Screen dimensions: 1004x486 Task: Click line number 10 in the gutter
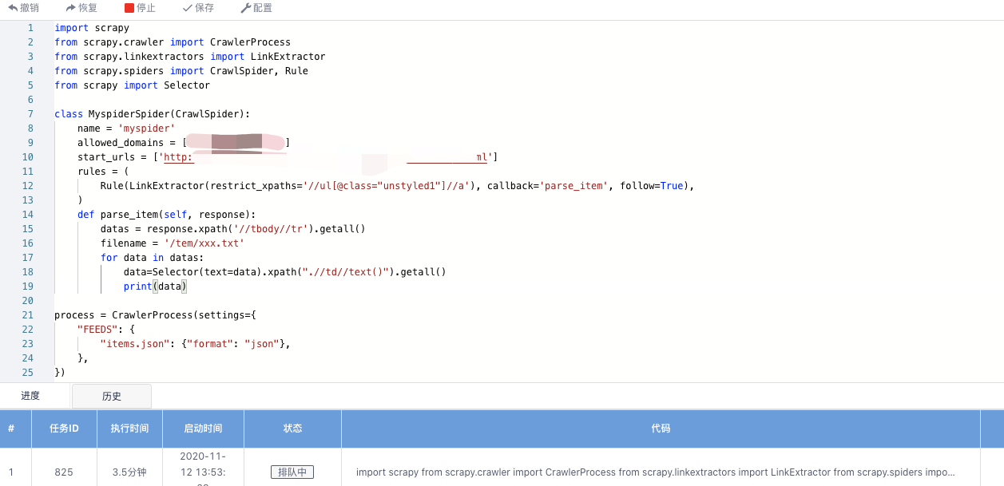28,156
